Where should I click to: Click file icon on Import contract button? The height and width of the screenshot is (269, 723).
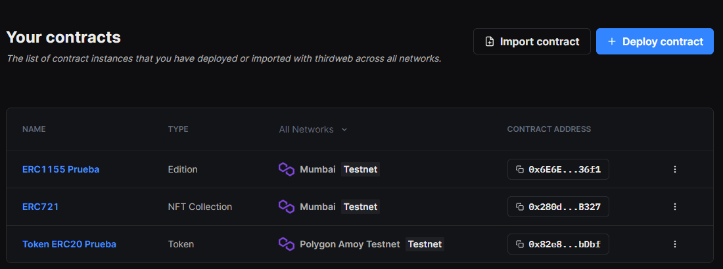tap(490, 41)
